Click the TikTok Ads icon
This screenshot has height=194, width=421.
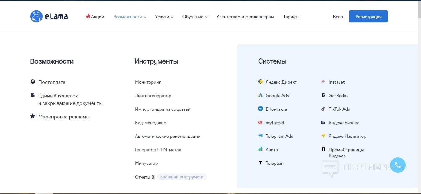tap(323, 109)
